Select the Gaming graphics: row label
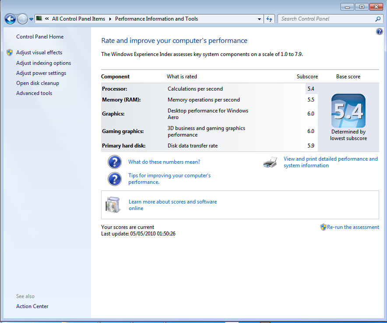Viewport: 387px width, 323px height. click(123, 131)
